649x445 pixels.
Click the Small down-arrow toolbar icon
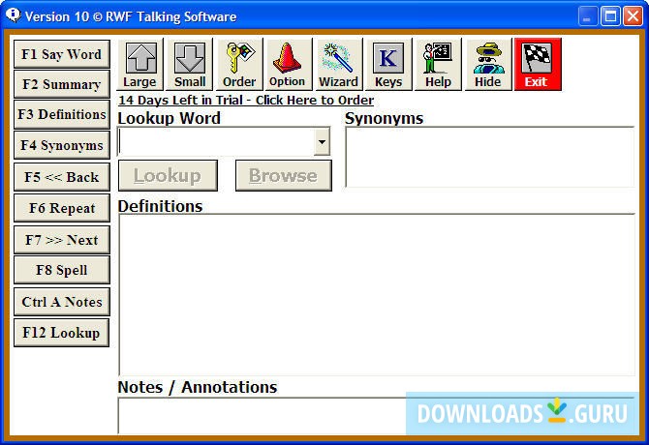pos(189,65)
